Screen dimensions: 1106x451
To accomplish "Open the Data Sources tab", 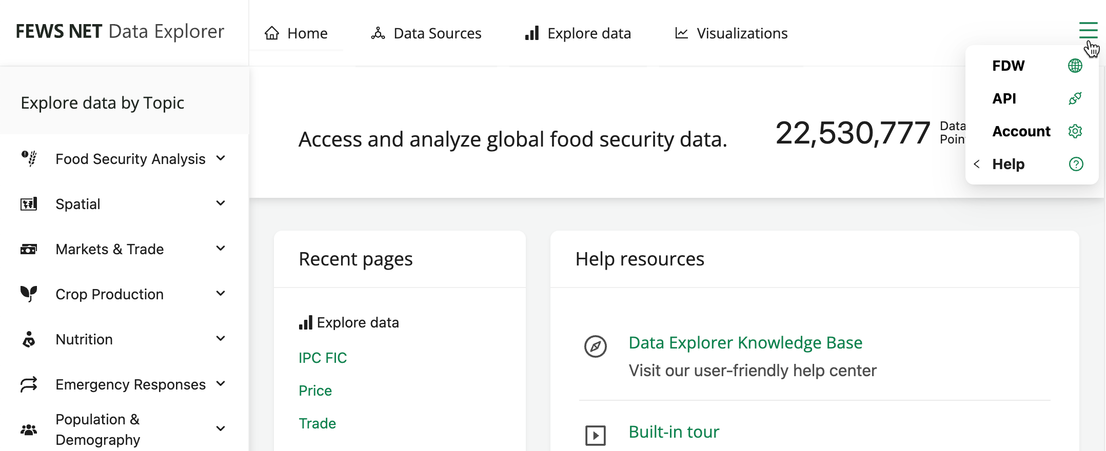I will click(x=426, y=33).
